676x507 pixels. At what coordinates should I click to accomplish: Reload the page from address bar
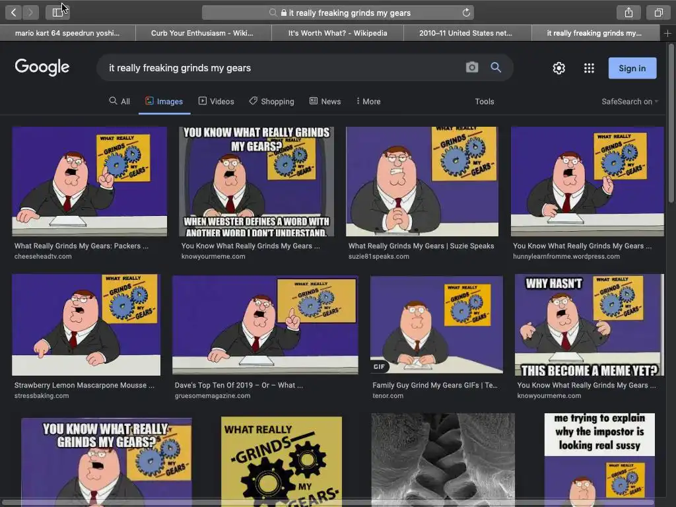click(x=466, y=13)
